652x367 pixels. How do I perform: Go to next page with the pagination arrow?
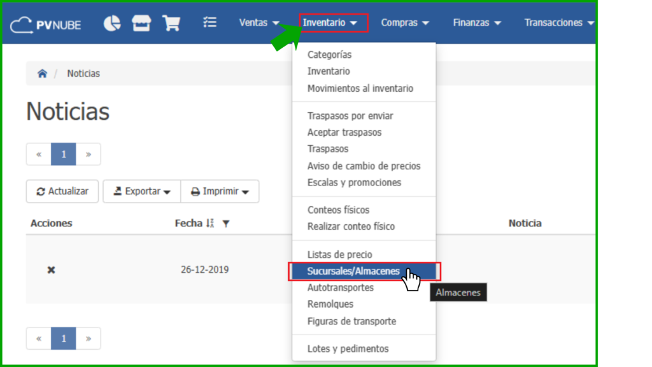click(x=89, y=154)
